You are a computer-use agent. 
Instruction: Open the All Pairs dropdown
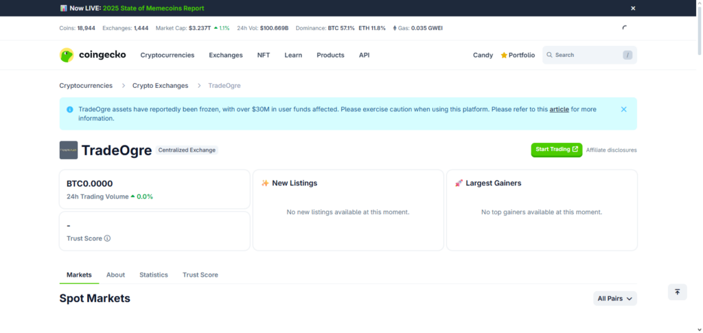tap(614, 299)
